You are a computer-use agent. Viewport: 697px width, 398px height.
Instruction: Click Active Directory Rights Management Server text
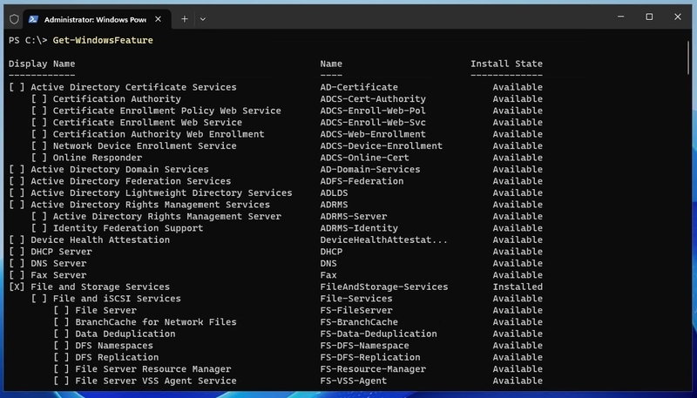coord(167,217)
